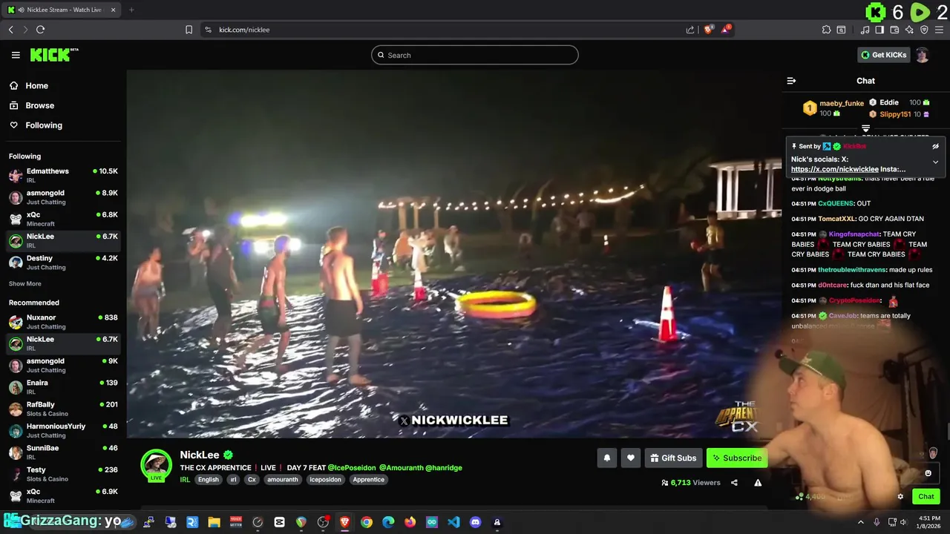Open browser extensions puzzle icon
This screenshot has width=950, height=534.
click(826, 30)
